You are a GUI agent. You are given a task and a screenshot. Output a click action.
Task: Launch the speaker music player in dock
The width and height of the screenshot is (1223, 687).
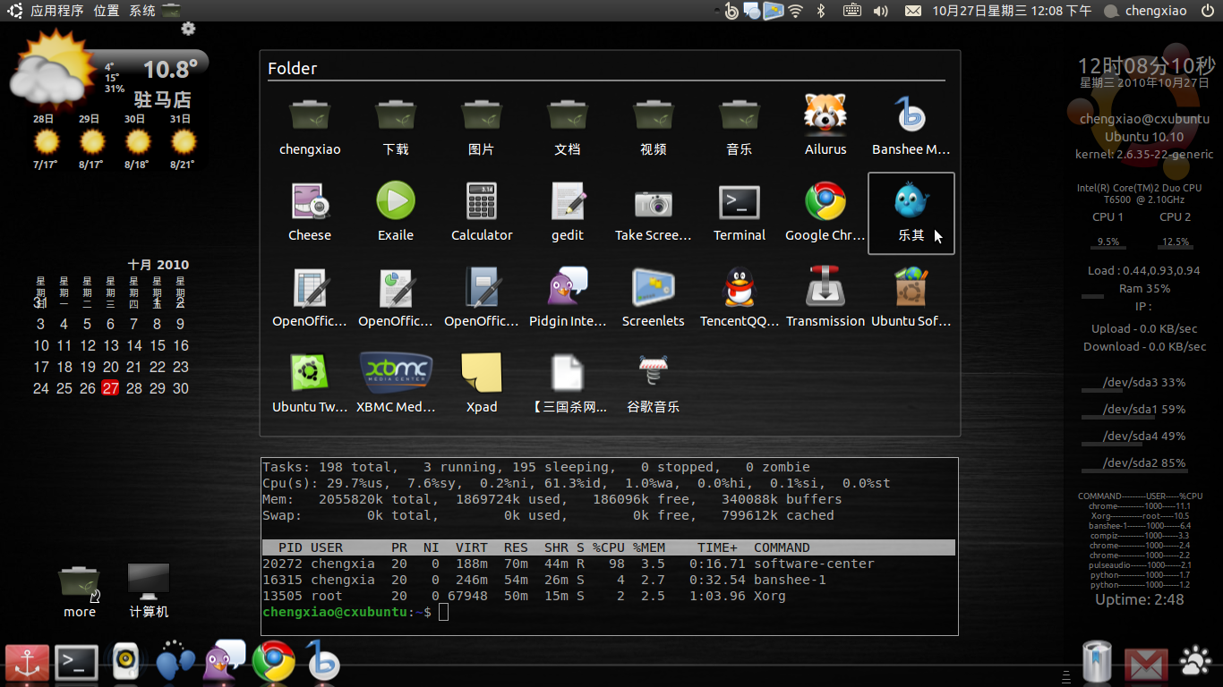126,663
